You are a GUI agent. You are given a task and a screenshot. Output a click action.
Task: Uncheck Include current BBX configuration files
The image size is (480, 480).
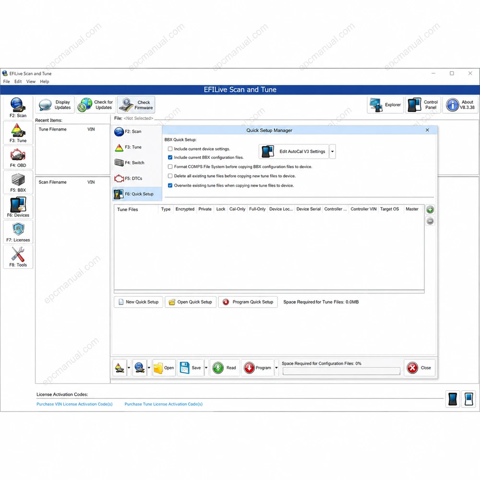(x=170, y=157)
